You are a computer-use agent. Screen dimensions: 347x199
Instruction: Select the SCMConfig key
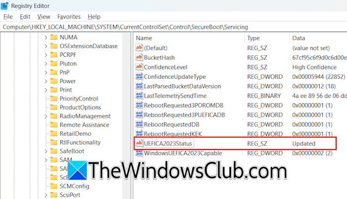click(x=74, y=186)
